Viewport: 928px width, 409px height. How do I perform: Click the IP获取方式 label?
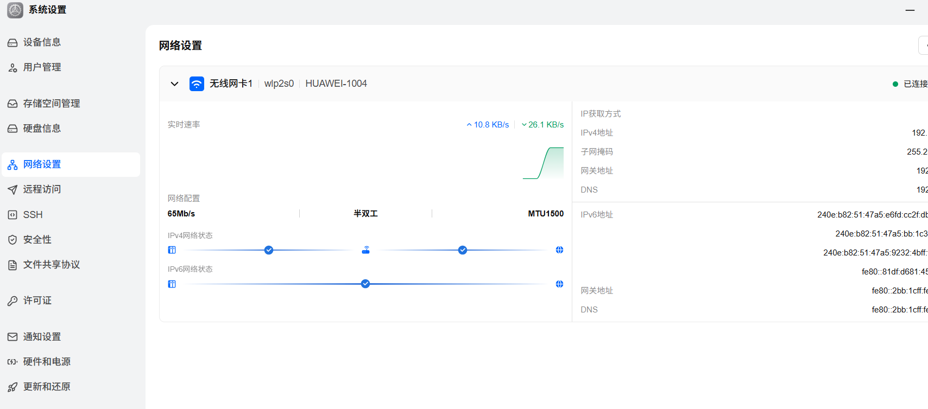601,114
